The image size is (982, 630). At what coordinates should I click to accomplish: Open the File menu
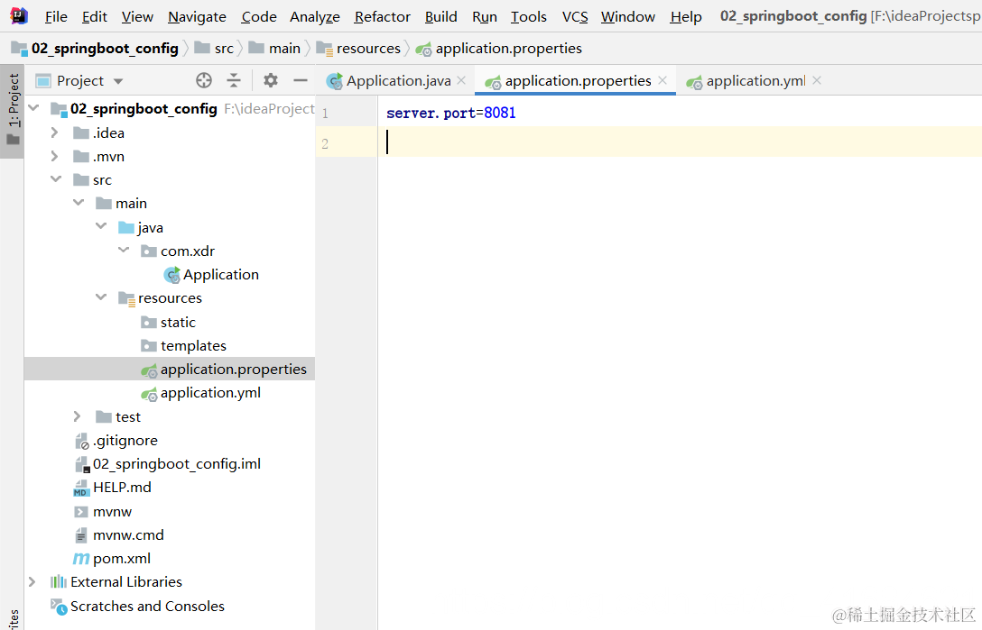coord(56,16)
